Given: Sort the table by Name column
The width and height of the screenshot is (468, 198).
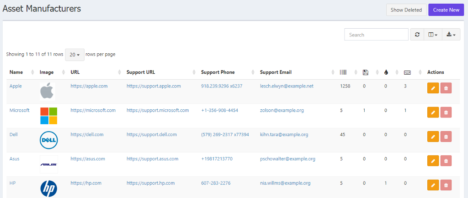Looking at the screenshot, I should tap(16, 72).
